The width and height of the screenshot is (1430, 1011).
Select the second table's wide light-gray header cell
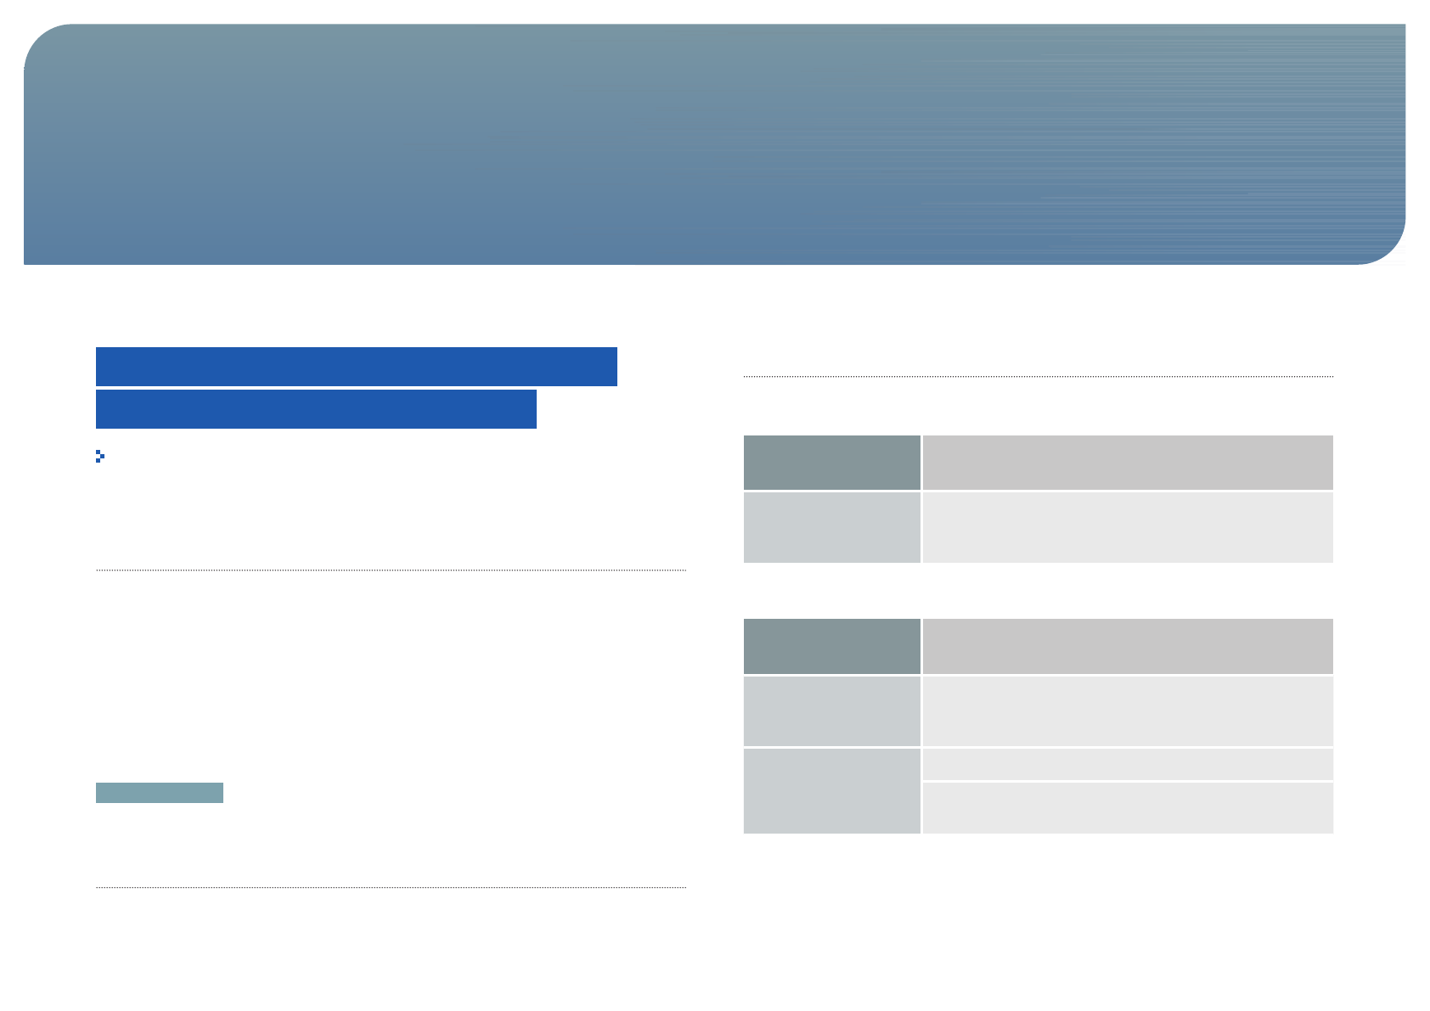click(1128, 646)
